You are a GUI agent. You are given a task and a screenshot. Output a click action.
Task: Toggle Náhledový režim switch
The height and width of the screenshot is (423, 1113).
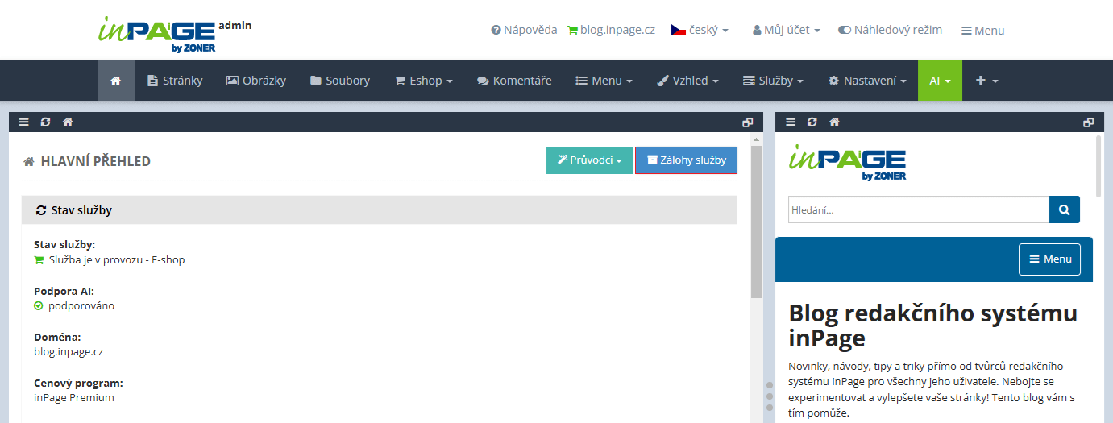click(890, 30)
